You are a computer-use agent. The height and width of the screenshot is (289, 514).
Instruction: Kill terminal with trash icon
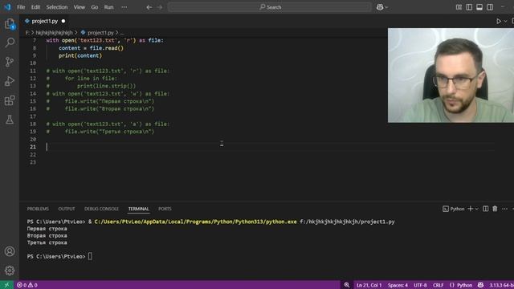pyautogui.click(x=495, y=209)
